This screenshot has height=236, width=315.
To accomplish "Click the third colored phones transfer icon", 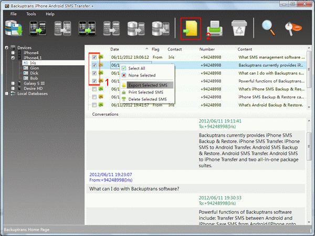I will [x=87, y=28].
